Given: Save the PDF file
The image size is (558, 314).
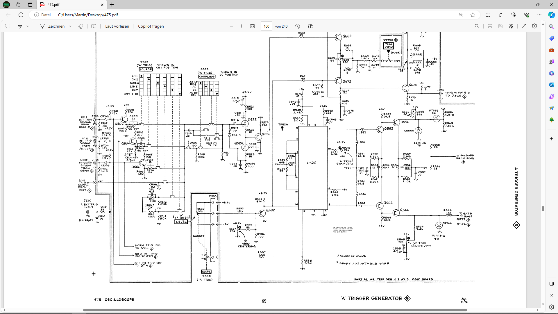Looking at the screenshot, I should (500, 26).
